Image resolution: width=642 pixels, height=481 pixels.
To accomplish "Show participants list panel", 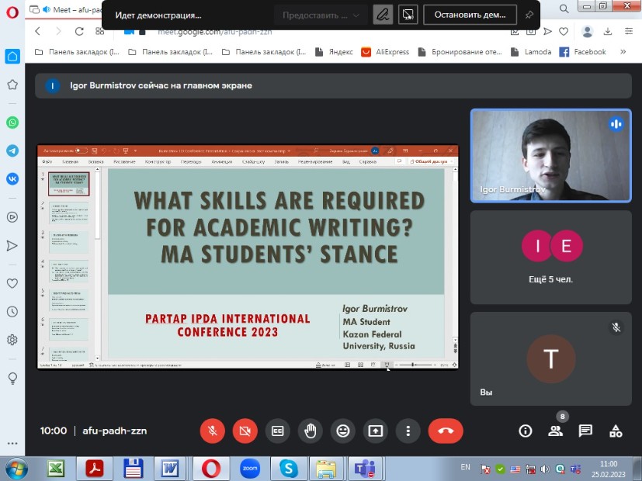I will (x=555, y=431).
